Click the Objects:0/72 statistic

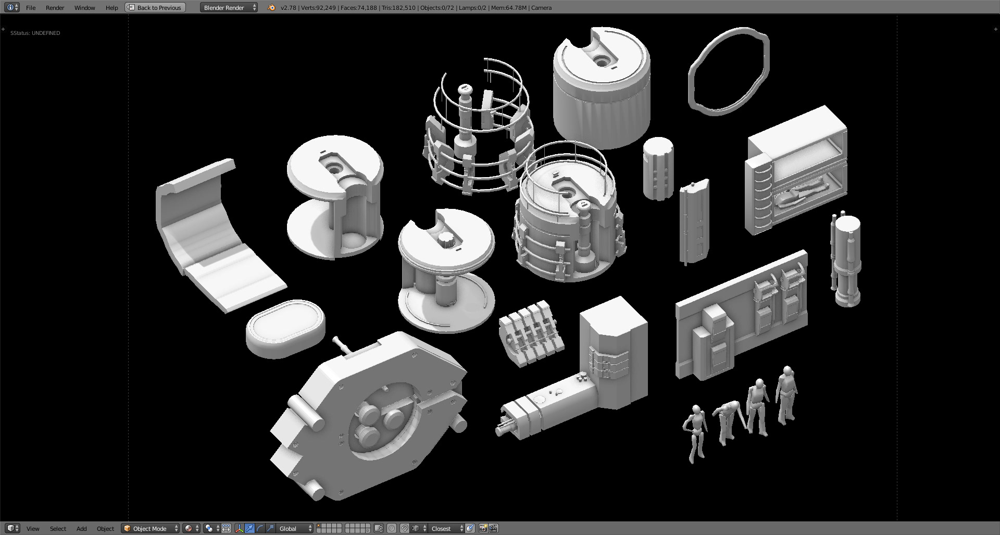pos(437,8)
